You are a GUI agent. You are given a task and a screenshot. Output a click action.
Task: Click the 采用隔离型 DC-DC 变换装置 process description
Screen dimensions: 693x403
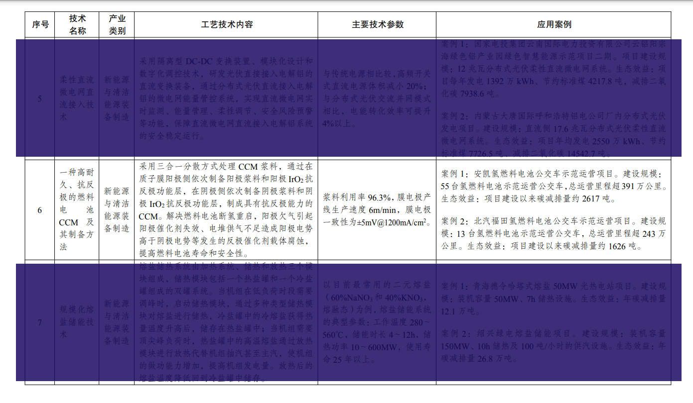coord(227,98)
